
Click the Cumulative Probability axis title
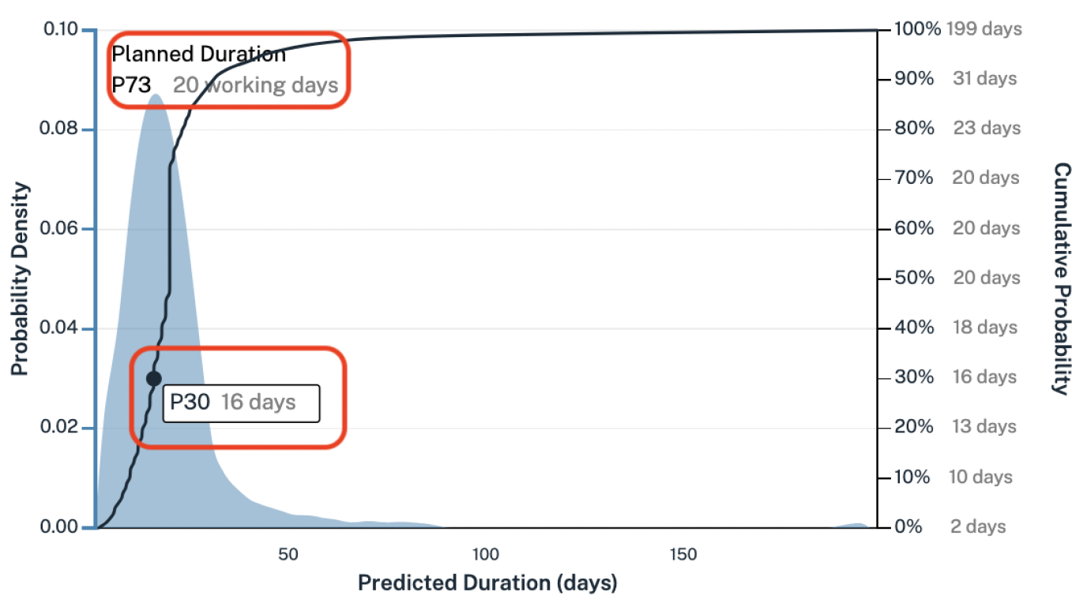1063,279
